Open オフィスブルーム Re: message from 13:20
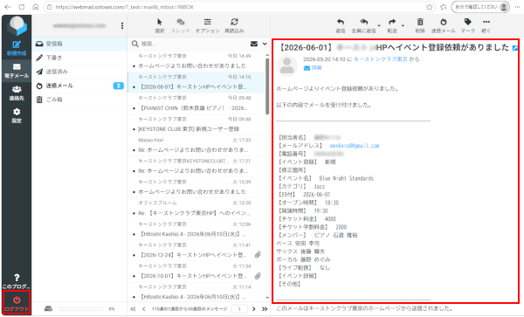Screen dimensions: 524x317 pyautogui.click(x=196, y=208)
